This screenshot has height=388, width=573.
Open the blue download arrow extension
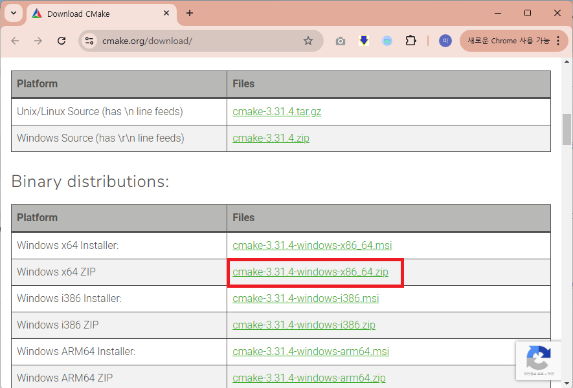pyautogui.click(x=364, y=41)
